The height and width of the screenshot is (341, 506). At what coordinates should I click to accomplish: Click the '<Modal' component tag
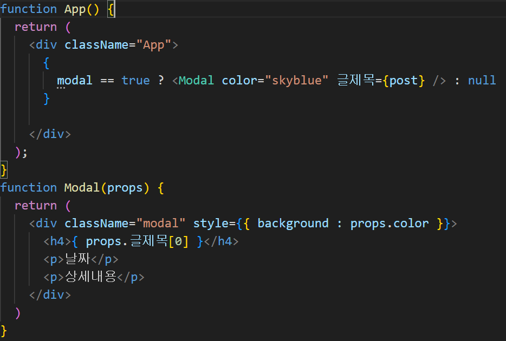(193, 81)
